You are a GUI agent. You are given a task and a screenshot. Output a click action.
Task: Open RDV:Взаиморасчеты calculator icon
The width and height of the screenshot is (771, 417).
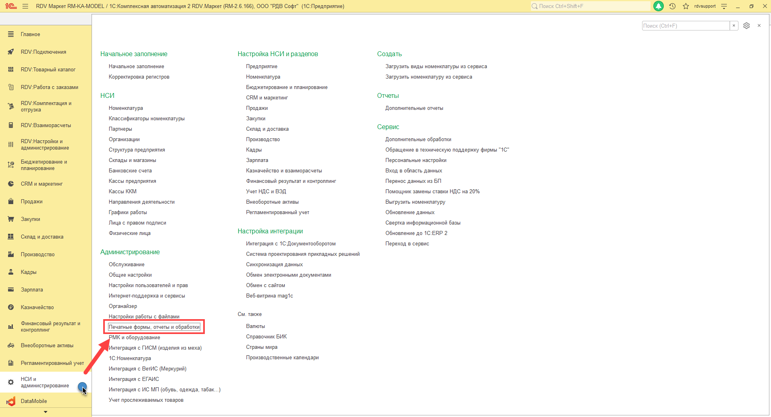point(11,126)
